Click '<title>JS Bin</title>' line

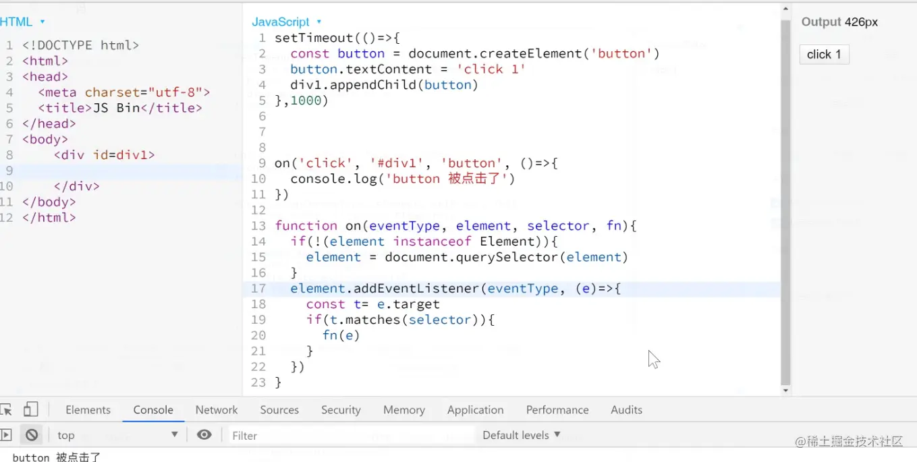(x=120, y=108)
